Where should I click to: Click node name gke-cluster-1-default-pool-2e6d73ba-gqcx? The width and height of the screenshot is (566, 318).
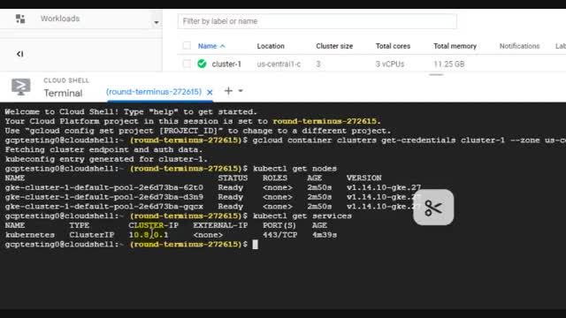point(104,207)
